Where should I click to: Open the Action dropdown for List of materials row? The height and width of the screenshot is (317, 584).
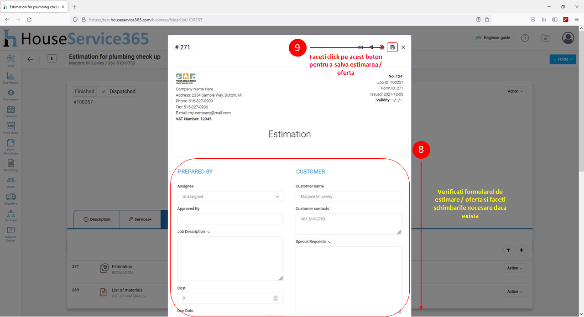click(x=516, y=291)
